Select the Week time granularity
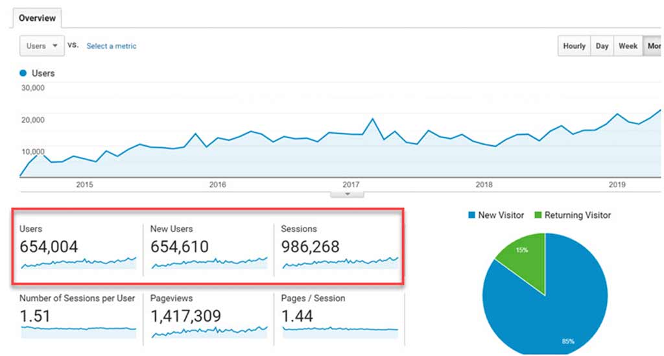 pos(628,46)
